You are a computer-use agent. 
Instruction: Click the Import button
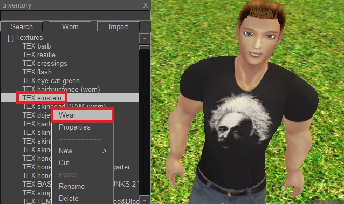click(x=118, y=26)
